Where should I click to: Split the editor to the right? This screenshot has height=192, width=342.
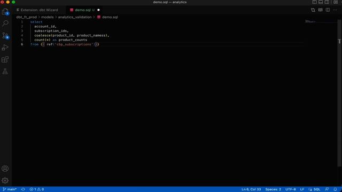tap(328, 10)
